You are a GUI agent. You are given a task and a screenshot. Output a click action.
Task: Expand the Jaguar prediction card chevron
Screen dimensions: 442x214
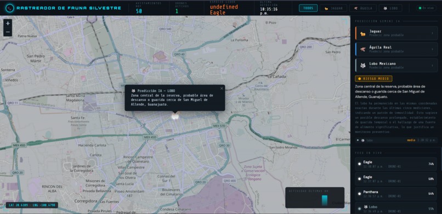(433, 33)
